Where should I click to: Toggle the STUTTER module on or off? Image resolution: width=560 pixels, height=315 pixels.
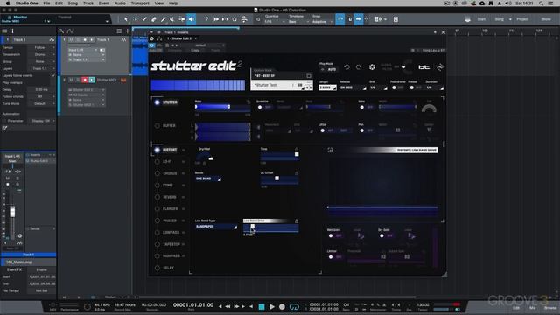coord(157,102)
